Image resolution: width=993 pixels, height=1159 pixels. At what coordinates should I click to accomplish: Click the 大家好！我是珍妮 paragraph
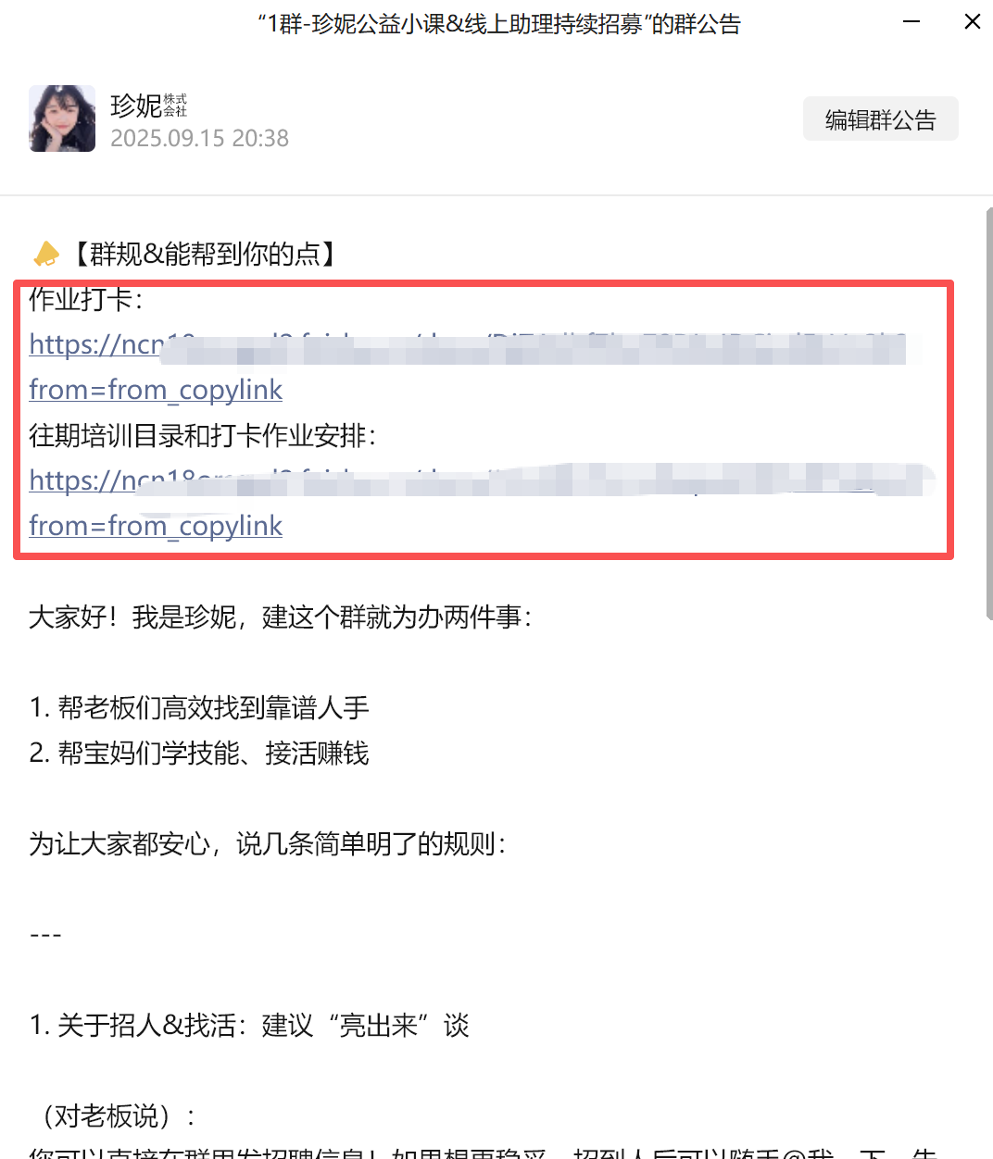click(281, 617)
